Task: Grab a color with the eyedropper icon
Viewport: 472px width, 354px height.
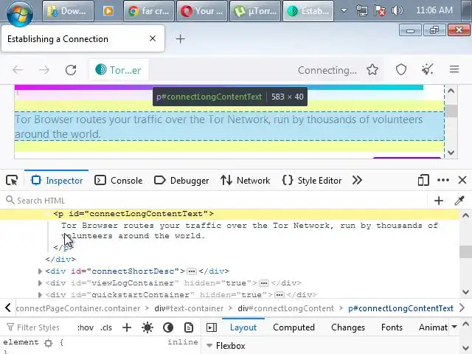Action: [x=459, y=201]
